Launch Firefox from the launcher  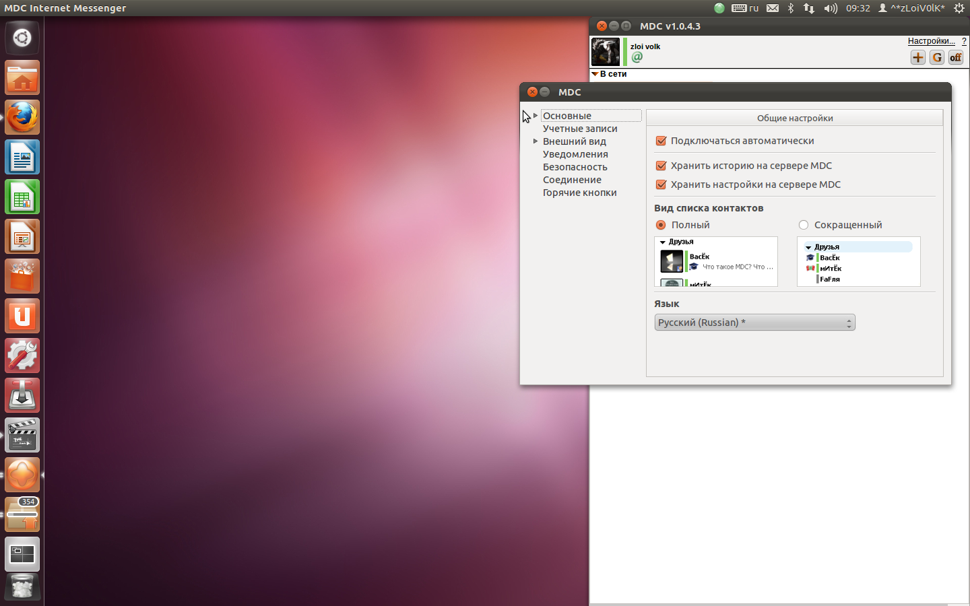pos(22,117)
